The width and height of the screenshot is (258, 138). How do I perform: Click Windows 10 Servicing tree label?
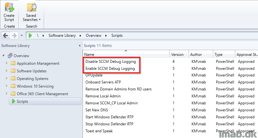coord(35,86)
